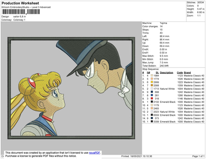Select code '1146' in stop 8 row
The image size is (206, 159).
[x=180, y=99]
